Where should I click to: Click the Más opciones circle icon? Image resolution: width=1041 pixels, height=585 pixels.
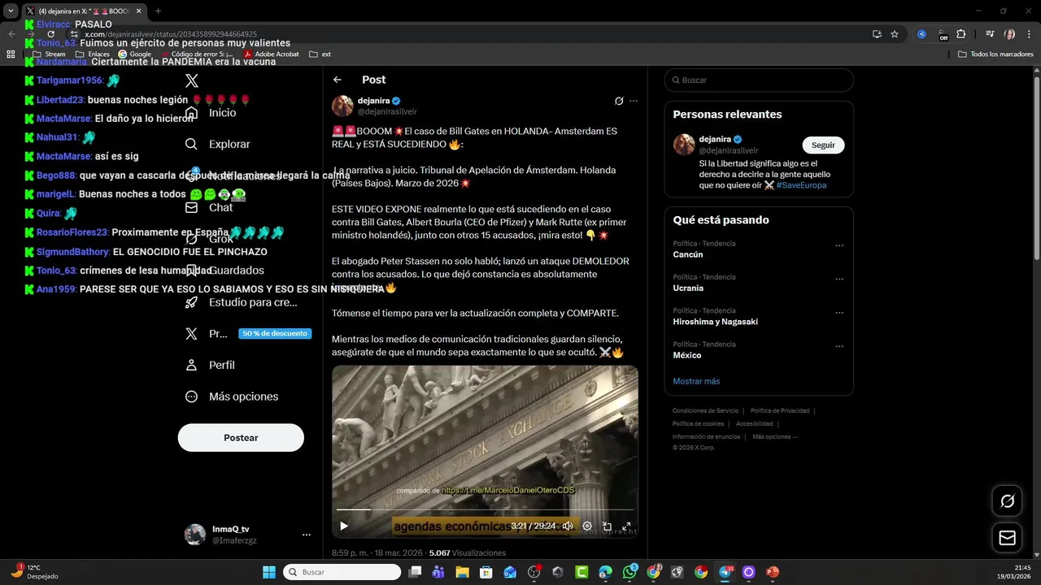coord(192,396)
